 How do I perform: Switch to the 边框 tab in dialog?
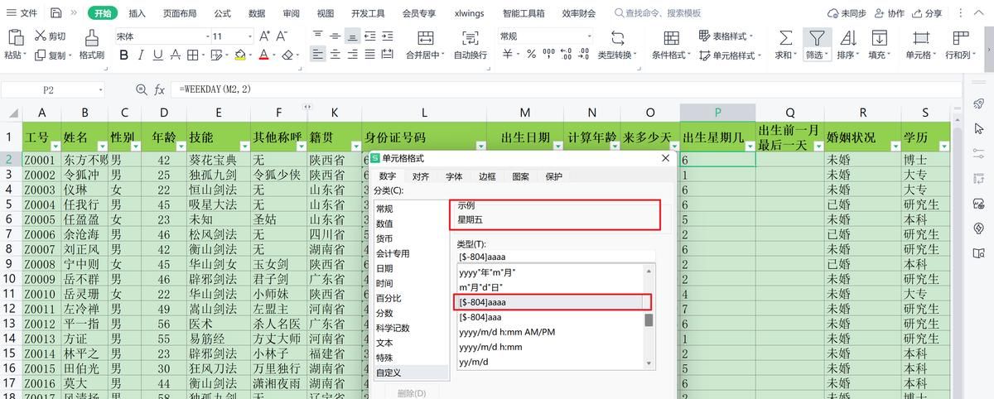point(487,176)
